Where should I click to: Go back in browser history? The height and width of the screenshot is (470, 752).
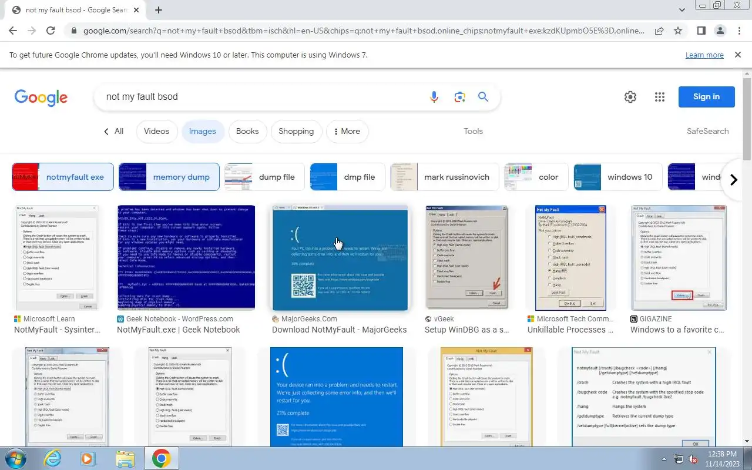coord(13,31)
